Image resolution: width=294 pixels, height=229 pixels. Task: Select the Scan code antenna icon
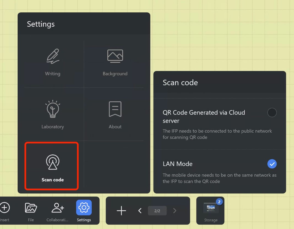click(53, 162)
